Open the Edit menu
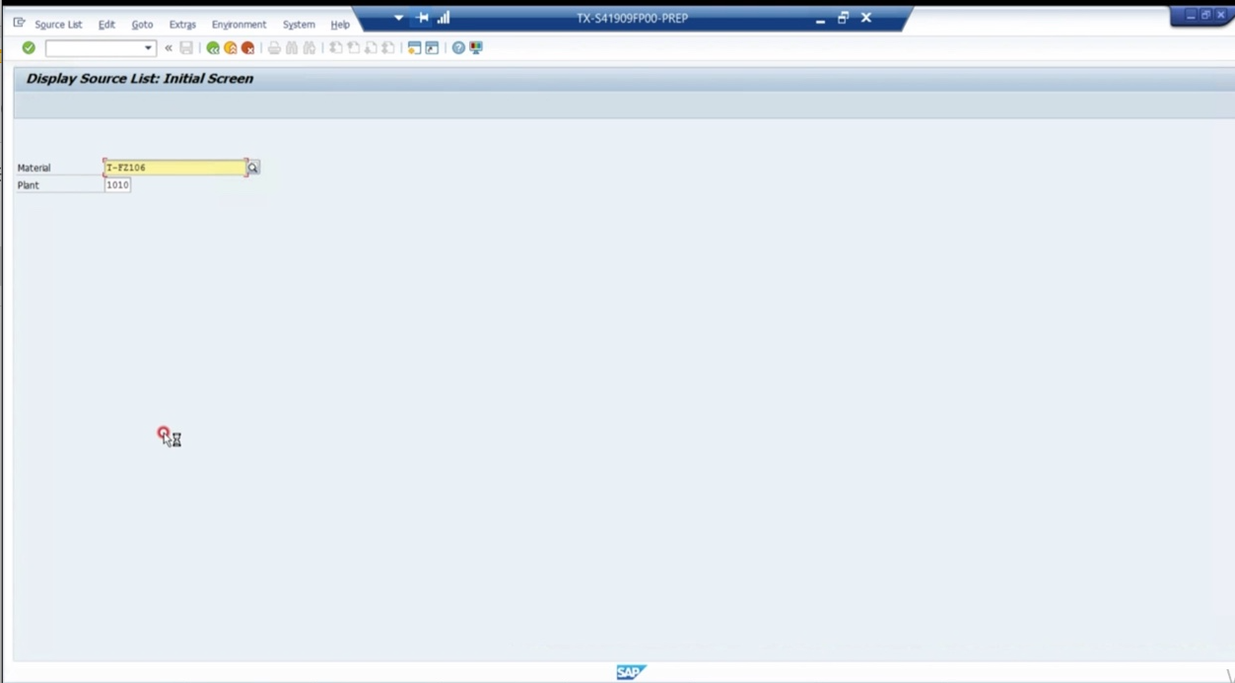The width and height of the screenshot is (1235, 683). (x=106, y=25)
